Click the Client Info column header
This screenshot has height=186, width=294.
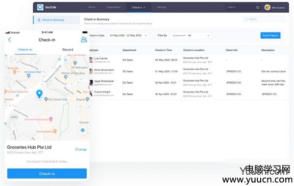click(x=232, y=50)
